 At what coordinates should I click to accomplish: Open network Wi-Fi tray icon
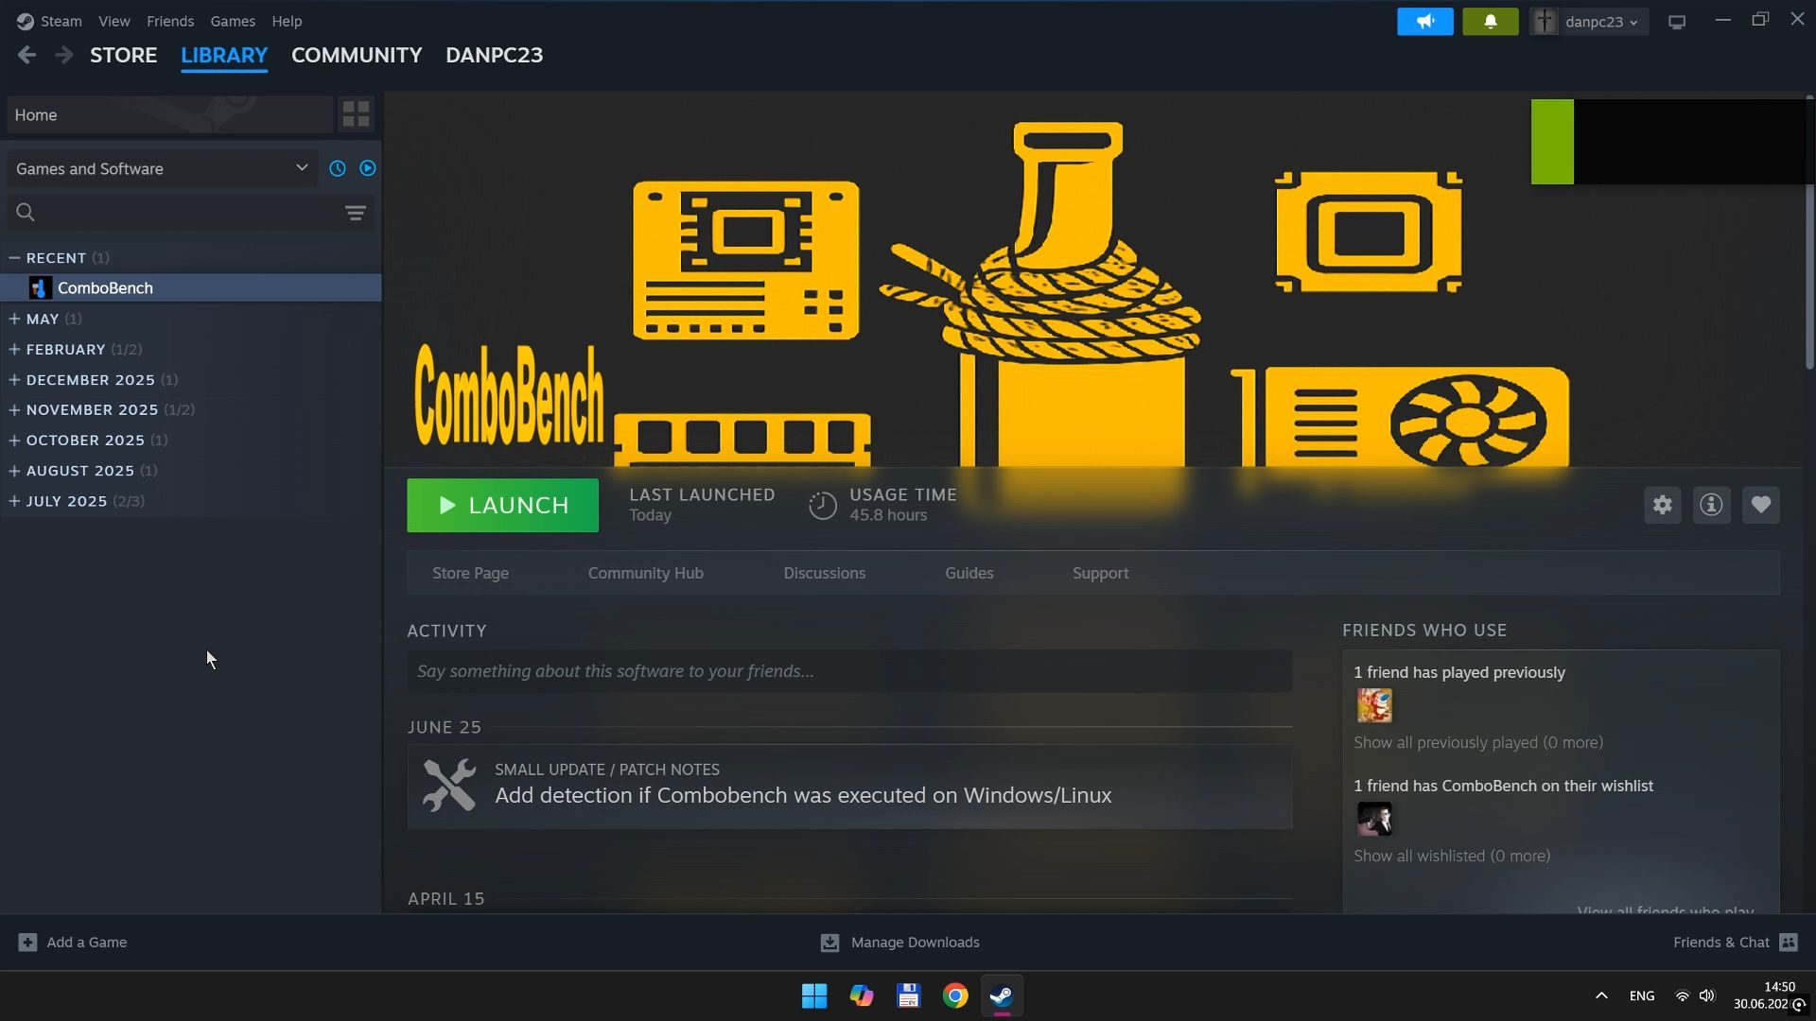1682,995
